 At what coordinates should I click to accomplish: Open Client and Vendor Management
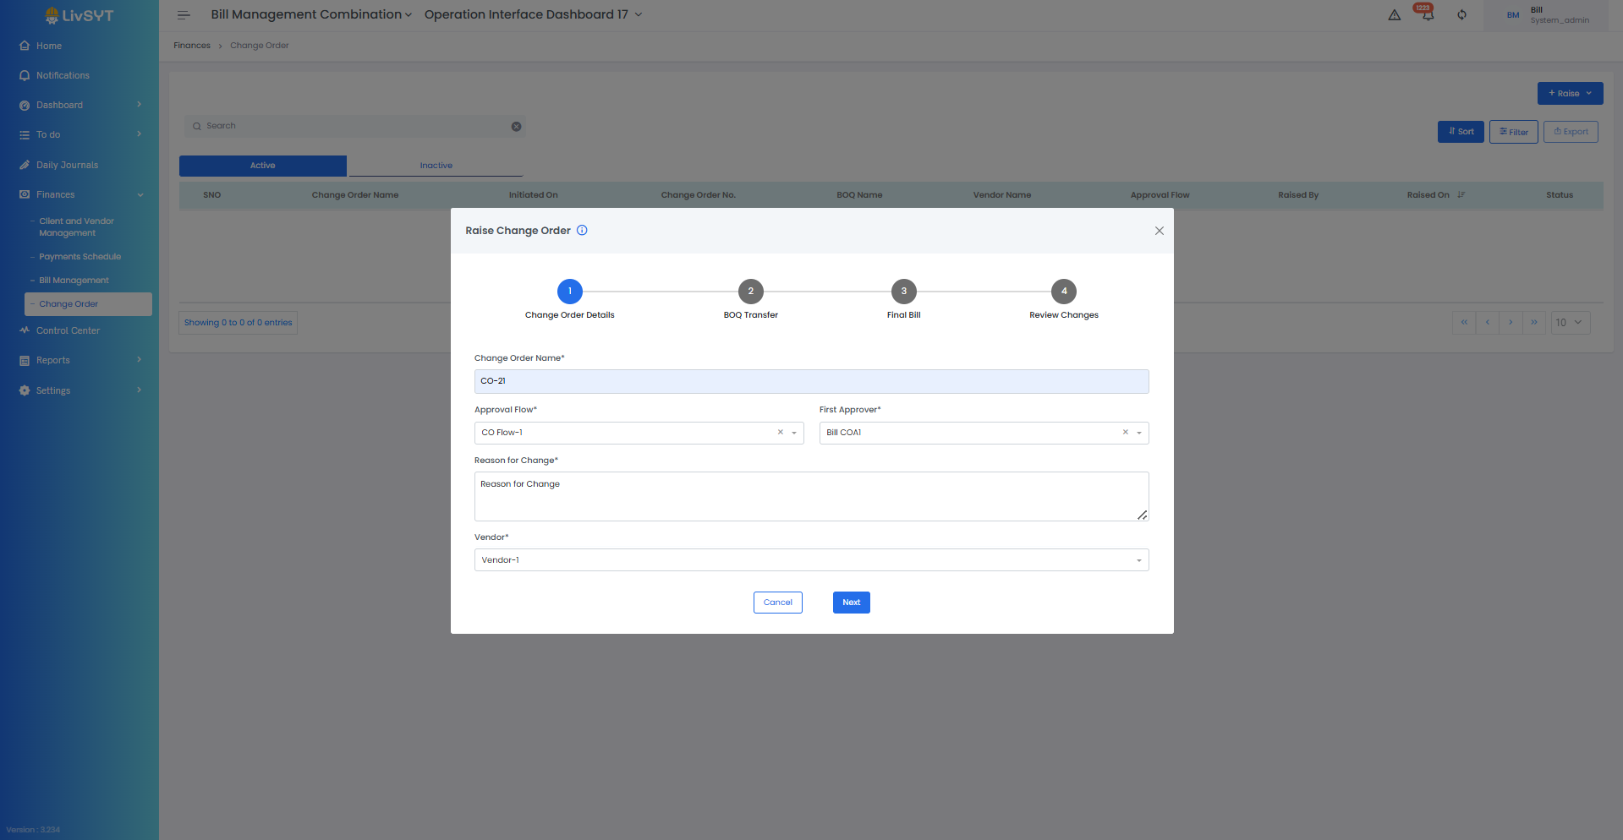click(76, 227)
